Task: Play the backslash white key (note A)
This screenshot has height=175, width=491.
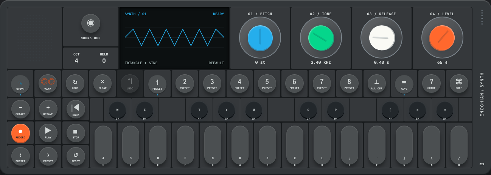Action: (432, 145)
